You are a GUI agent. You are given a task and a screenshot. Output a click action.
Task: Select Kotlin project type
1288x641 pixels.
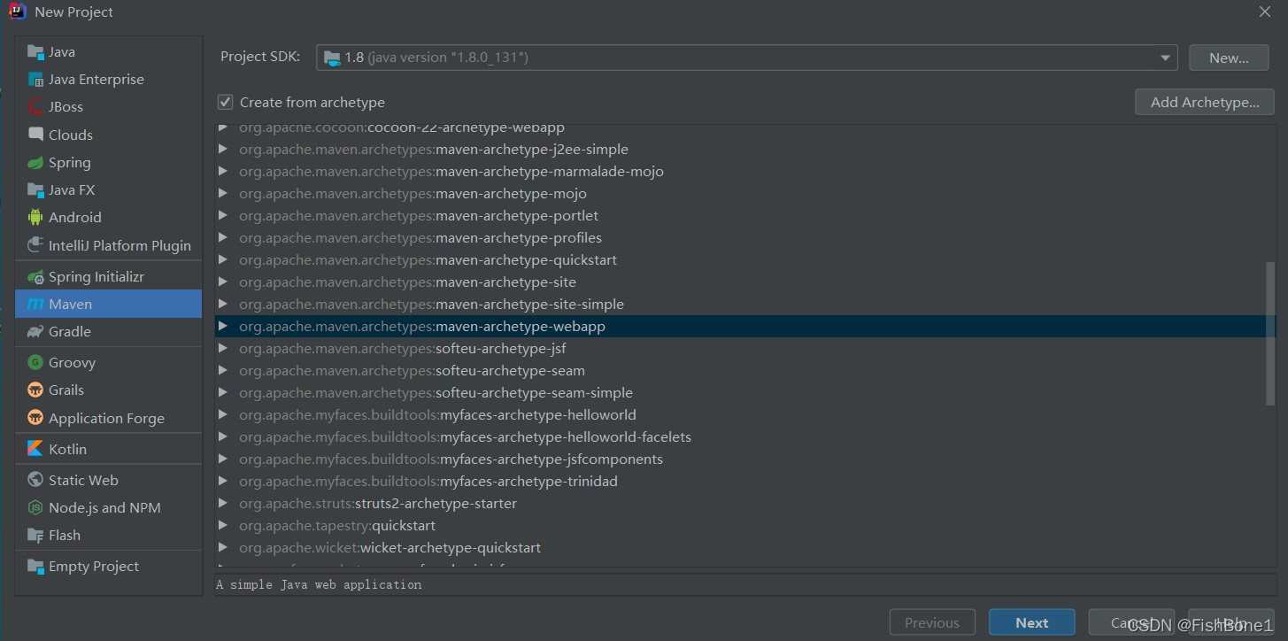[x=109, y=450]
